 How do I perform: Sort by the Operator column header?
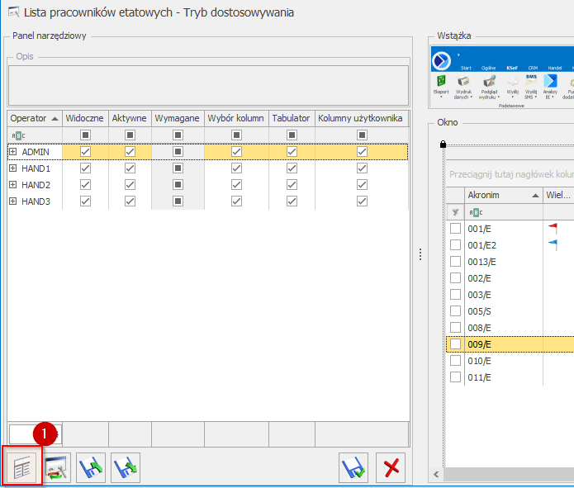(x=33, y=118)
